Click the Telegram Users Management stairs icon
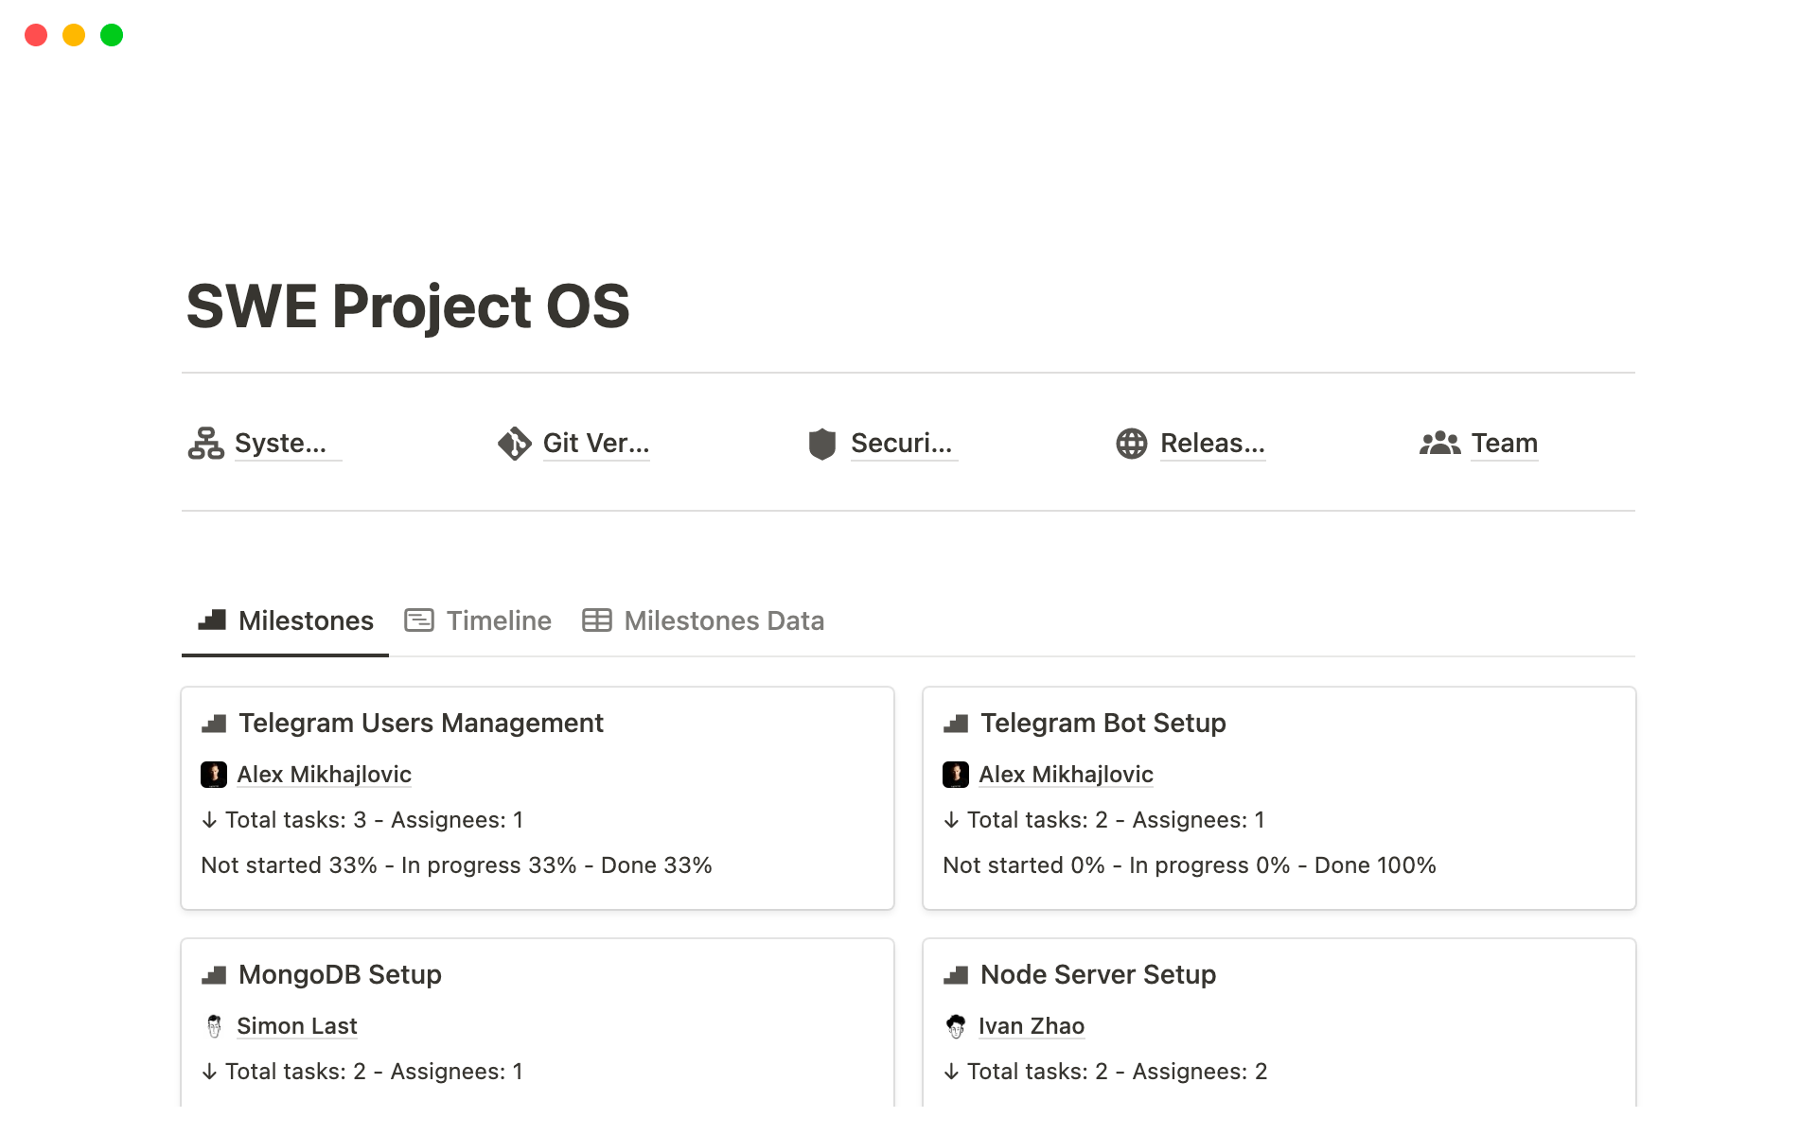 (x=214, y=724)
